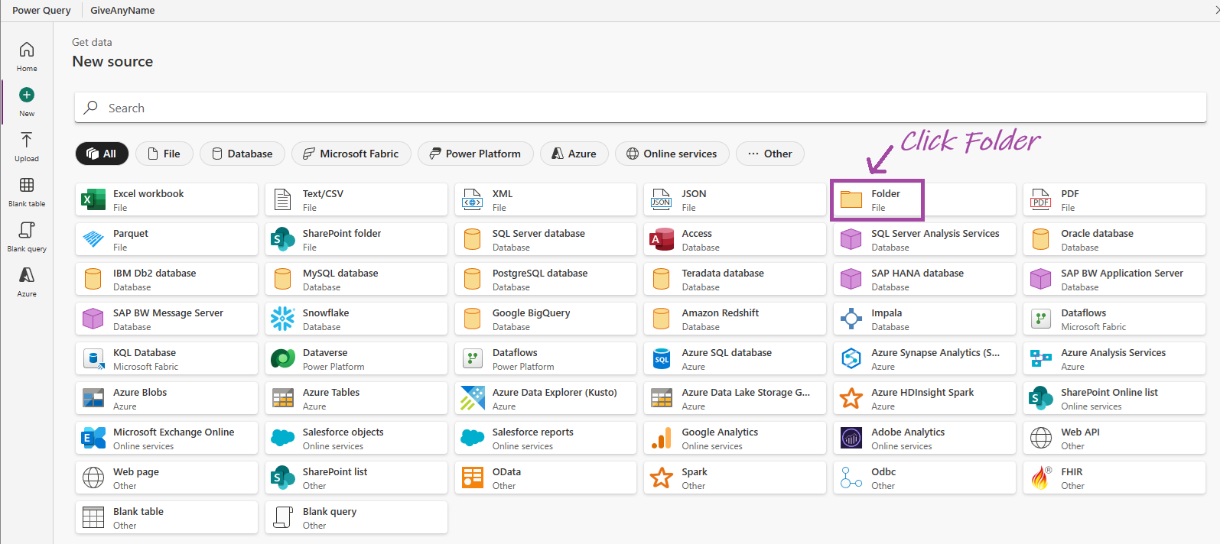Choose Salesforce objects connector
Screen dimensions: 1220x544
[x=356, y=439]
